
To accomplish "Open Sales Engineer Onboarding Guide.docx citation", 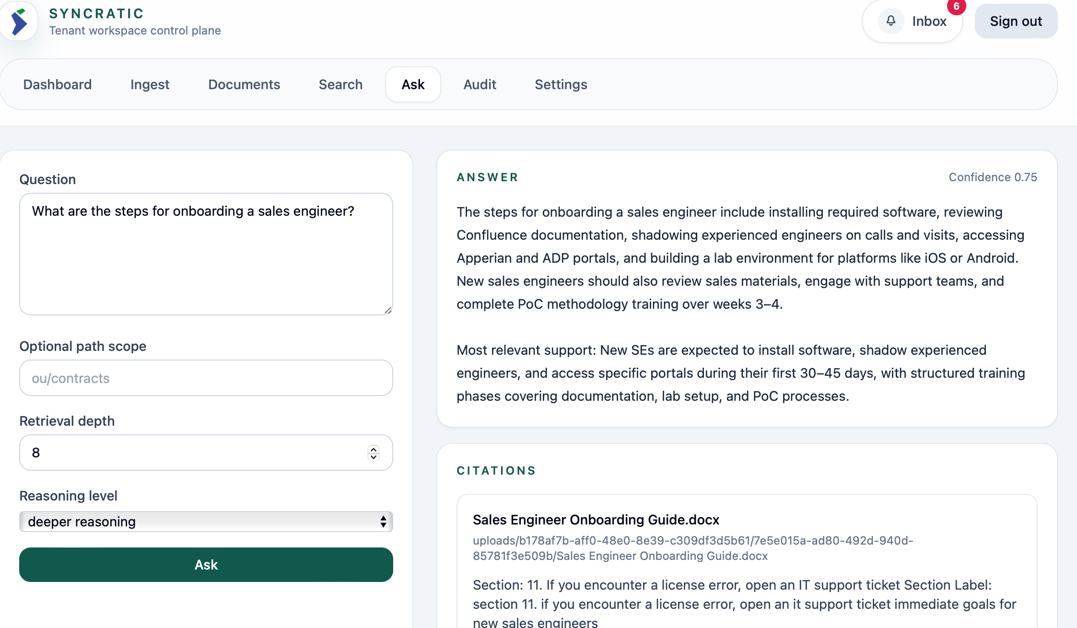I will (596, 520).
